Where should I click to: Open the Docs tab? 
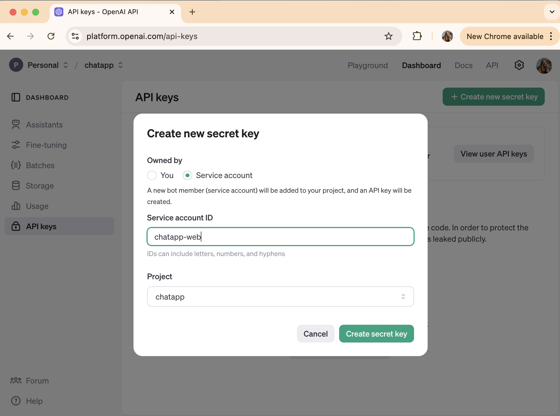[x=463, y=65]
